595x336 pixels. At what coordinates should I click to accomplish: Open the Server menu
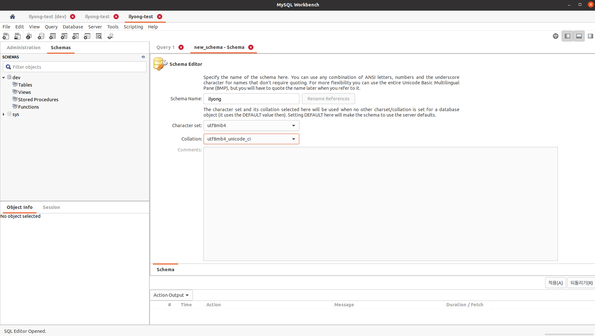click(x=95, y=27)
